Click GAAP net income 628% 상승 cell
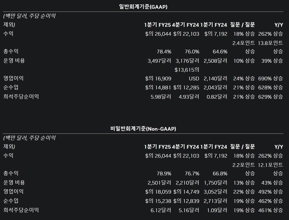 coord(270,87)
